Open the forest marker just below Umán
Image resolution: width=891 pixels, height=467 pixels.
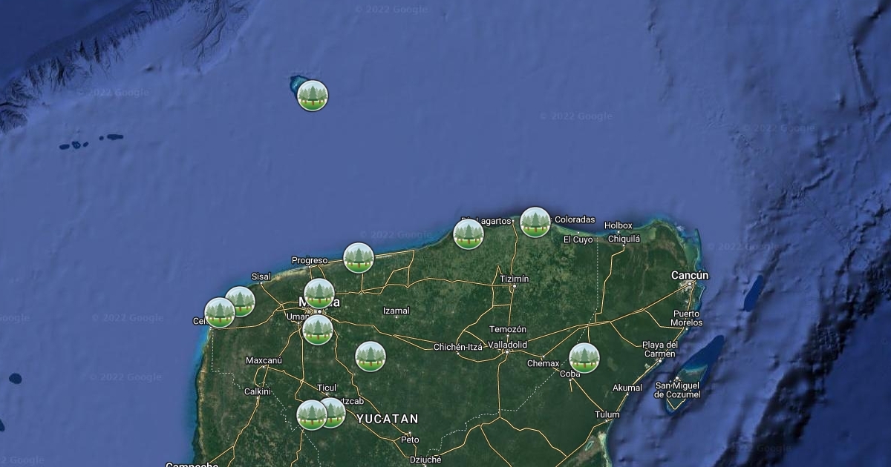pyautogui.click(x=318, y=330)
